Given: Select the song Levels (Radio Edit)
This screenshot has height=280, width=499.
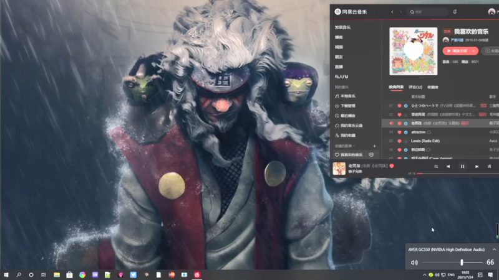Looking at the screenshot, I should (x=425, y=141).
